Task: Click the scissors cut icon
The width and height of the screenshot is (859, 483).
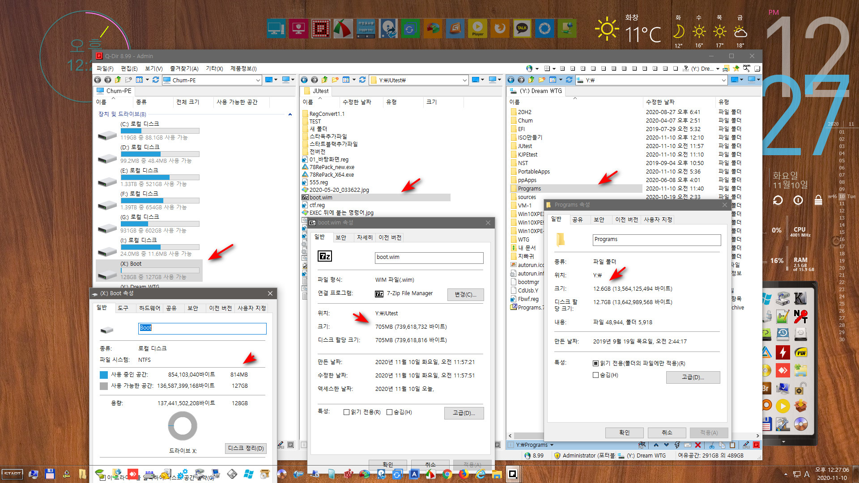Action: tap(712, 445)
